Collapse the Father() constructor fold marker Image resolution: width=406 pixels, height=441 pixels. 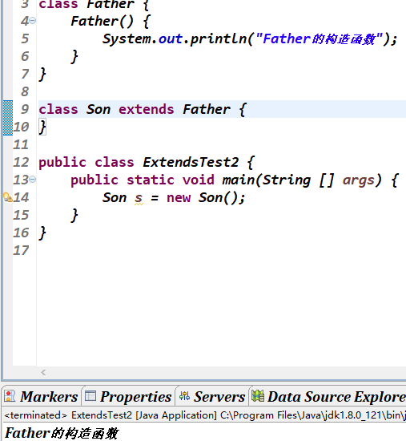click(x=33, y=21)
